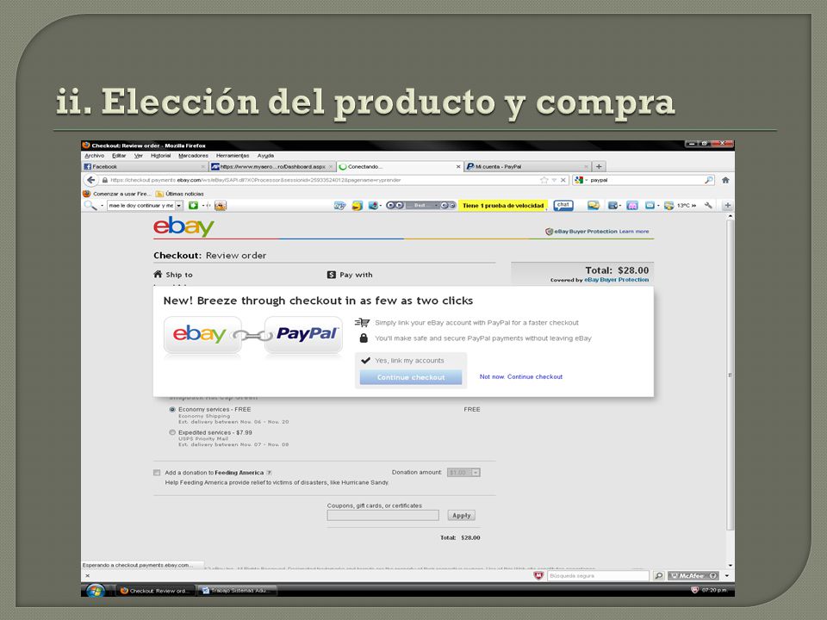Open the Archivo menu
The height and width of the screenshot is (620, 827).
coord(95,156)
